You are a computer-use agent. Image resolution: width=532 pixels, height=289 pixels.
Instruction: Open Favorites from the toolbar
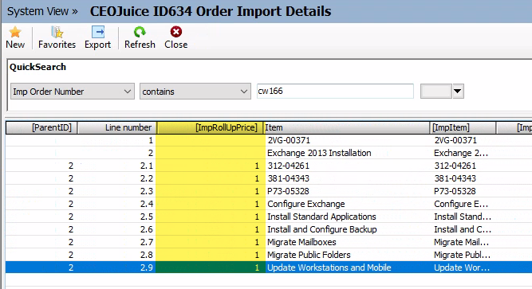[x=57, y=37]
